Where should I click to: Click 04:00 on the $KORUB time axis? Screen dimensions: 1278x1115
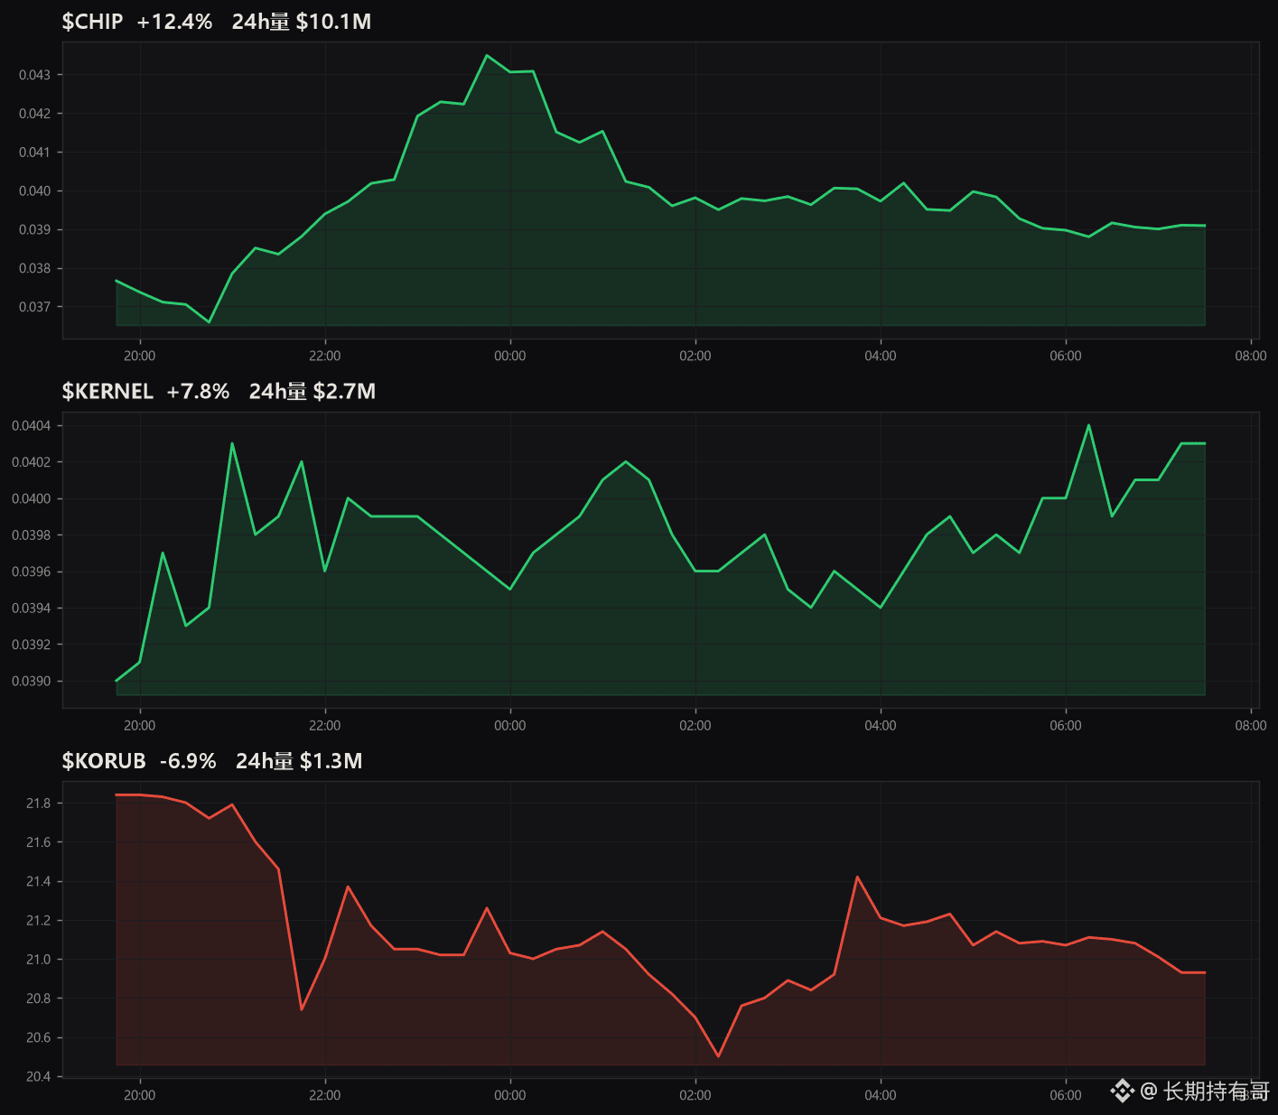pyautogui.click(x=881, y=1095)
